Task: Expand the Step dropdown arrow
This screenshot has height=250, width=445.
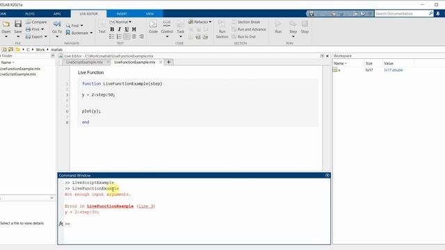Action: click(x=293, y=37)
